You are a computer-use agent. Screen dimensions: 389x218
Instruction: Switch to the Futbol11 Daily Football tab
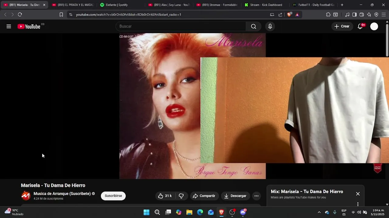click(x=313, y=5)
